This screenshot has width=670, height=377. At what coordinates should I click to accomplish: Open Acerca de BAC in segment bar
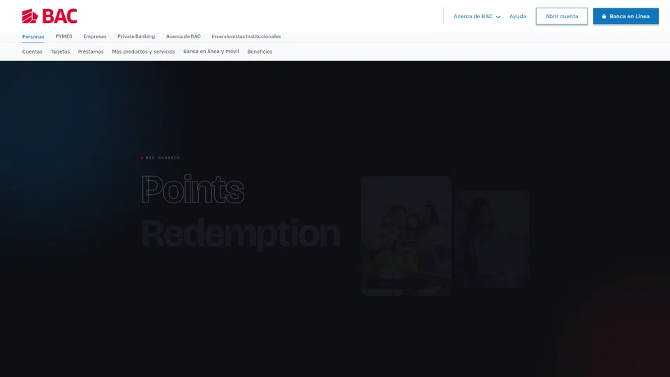(184, 36)
